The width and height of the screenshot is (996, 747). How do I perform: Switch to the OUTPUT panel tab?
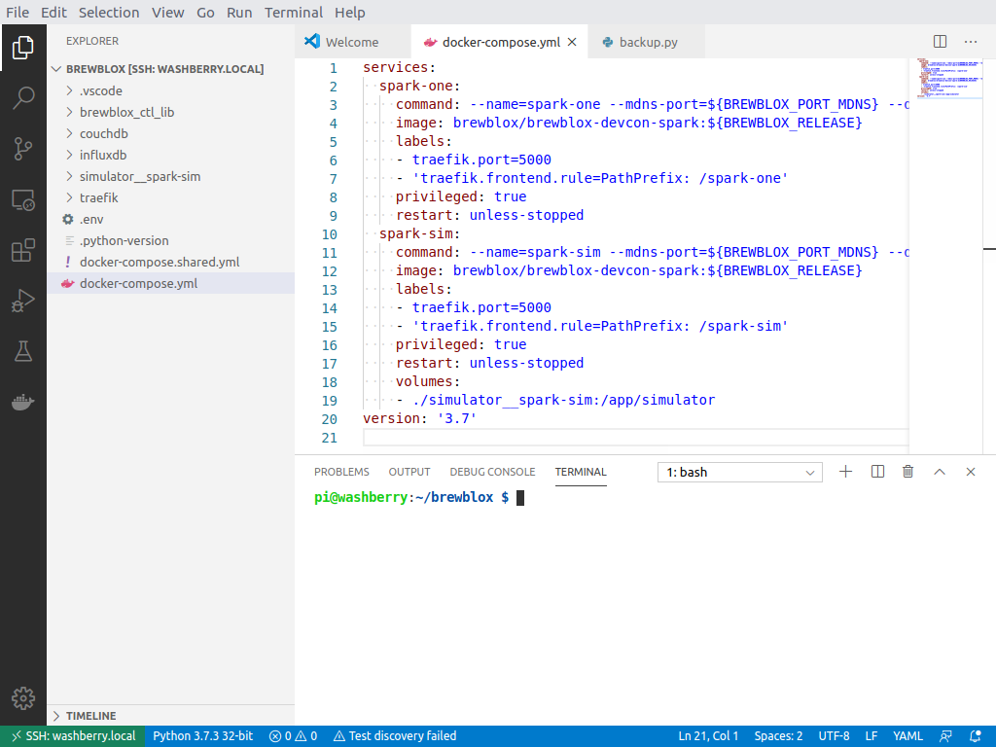tap(409, 472)
